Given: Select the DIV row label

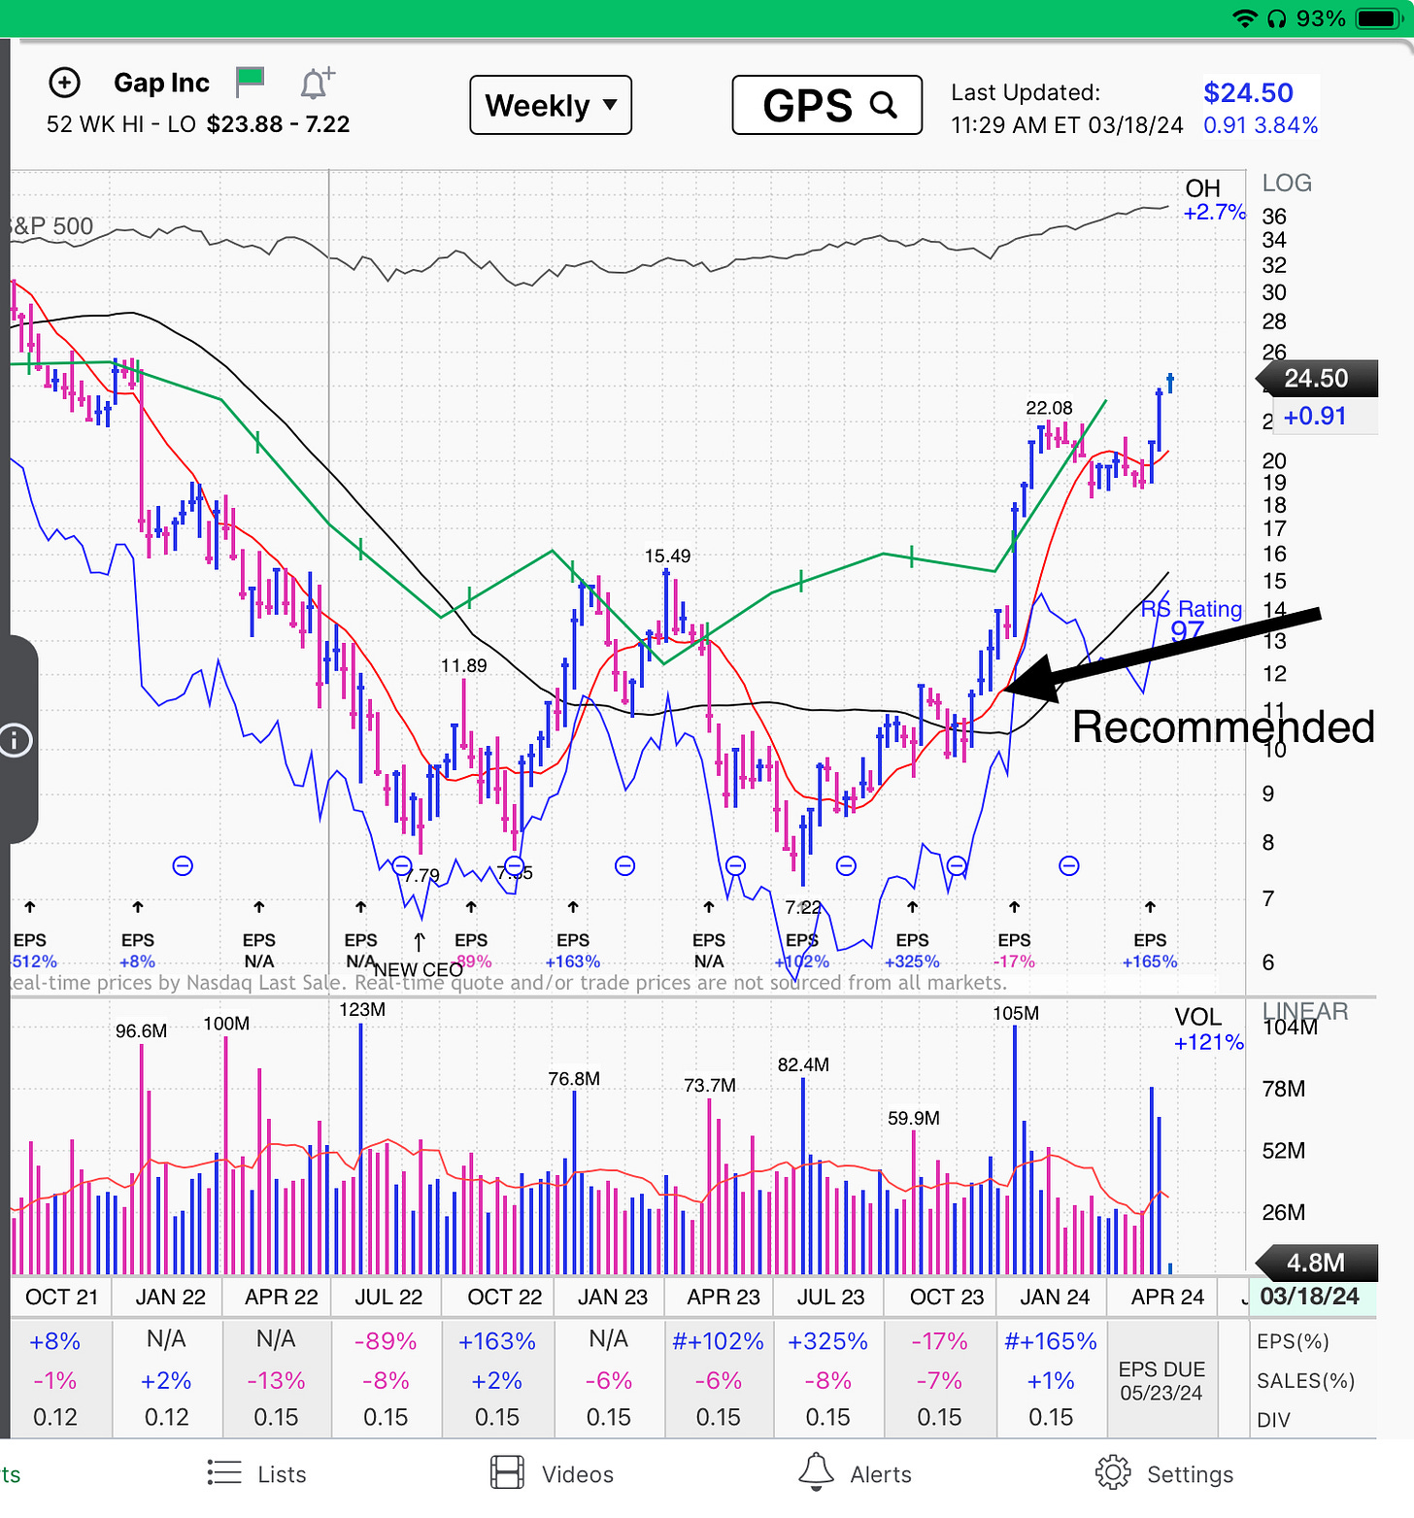Looking at the screenshot, I should pyautogui.click(x=1273, y=1420).
